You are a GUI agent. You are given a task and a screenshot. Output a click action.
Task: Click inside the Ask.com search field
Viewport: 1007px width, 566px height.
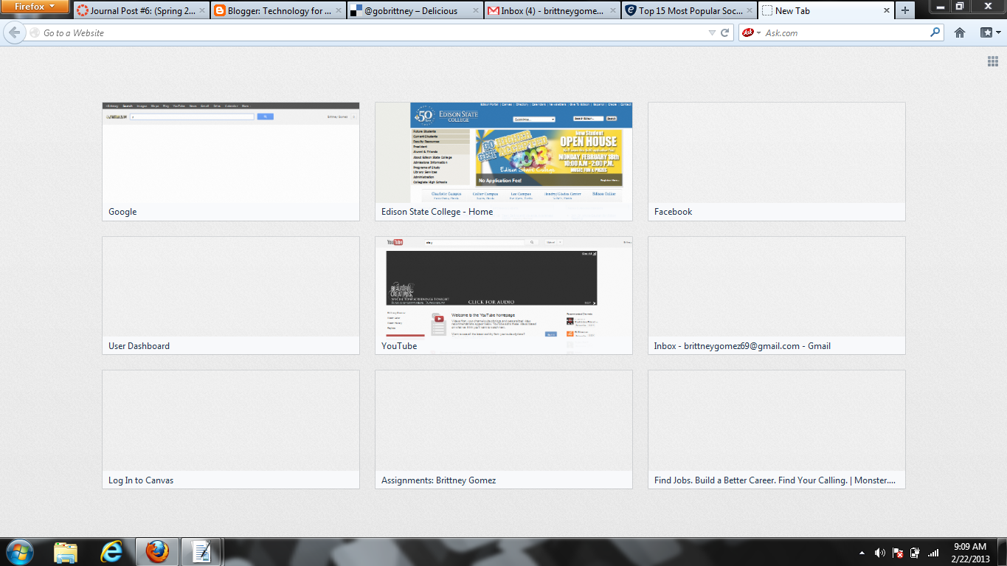click(846, 32)
